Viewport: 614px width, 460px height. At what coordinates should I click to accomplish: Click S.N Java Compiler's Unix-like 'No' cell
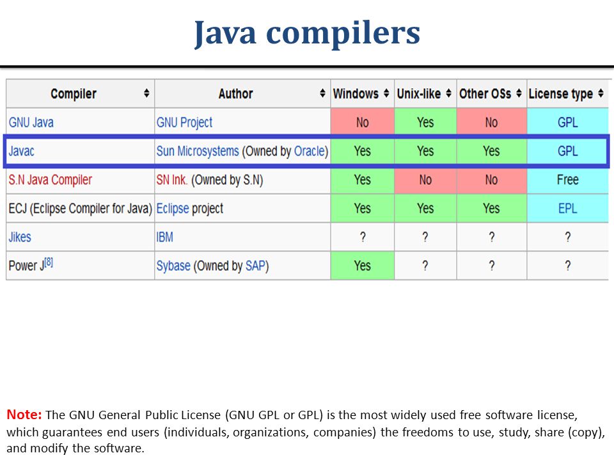pyautogui.click(x=425, y=180)
